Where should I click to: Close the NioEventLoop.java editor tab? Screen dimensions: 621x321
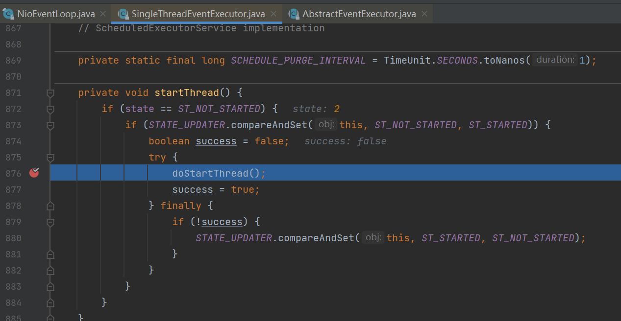tap(103, 14)
